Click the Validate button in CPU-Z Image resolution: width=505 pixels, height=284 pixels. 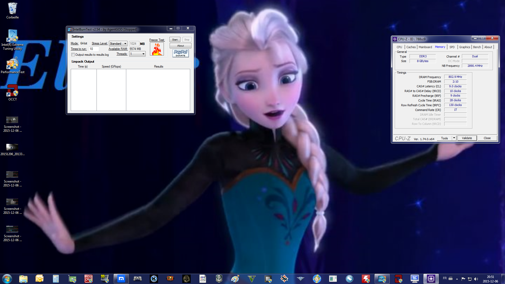[x=467, y=138]
